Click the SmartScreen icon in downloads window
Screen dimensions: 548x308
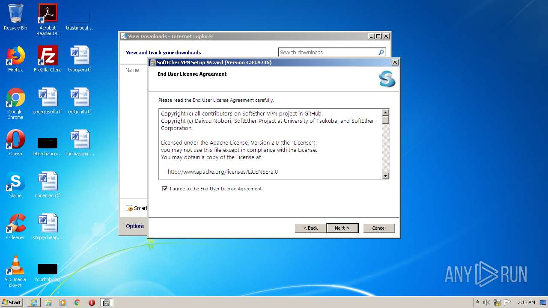coord(129,208)
